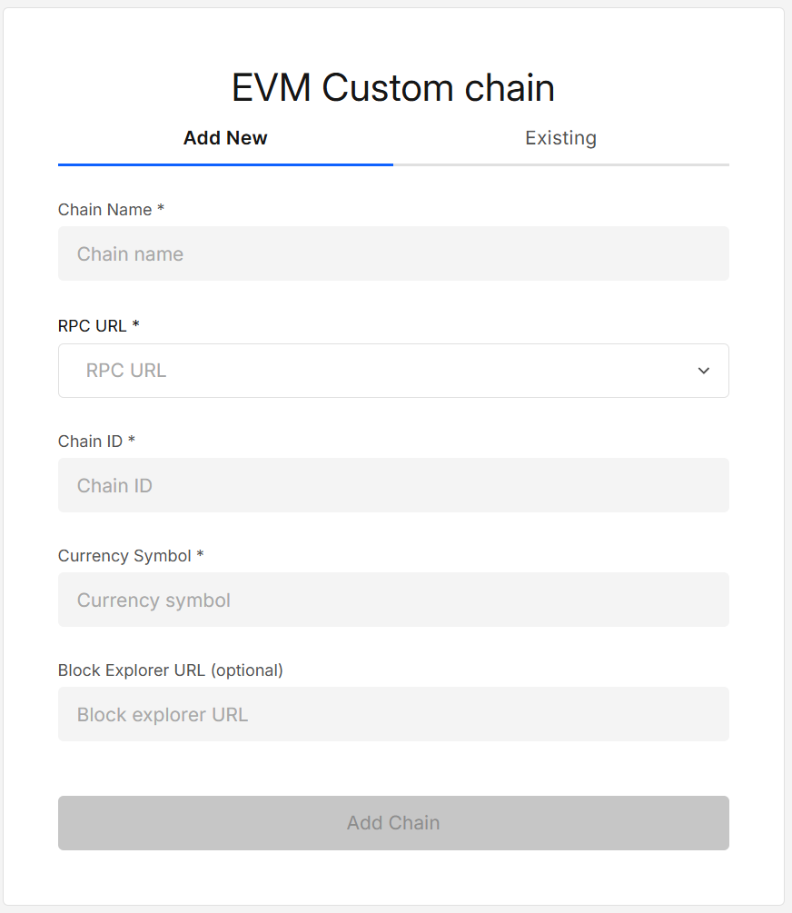Click the "Currency Symbol *" label
This screenshot has height=913, width=792.
point(124,556)
